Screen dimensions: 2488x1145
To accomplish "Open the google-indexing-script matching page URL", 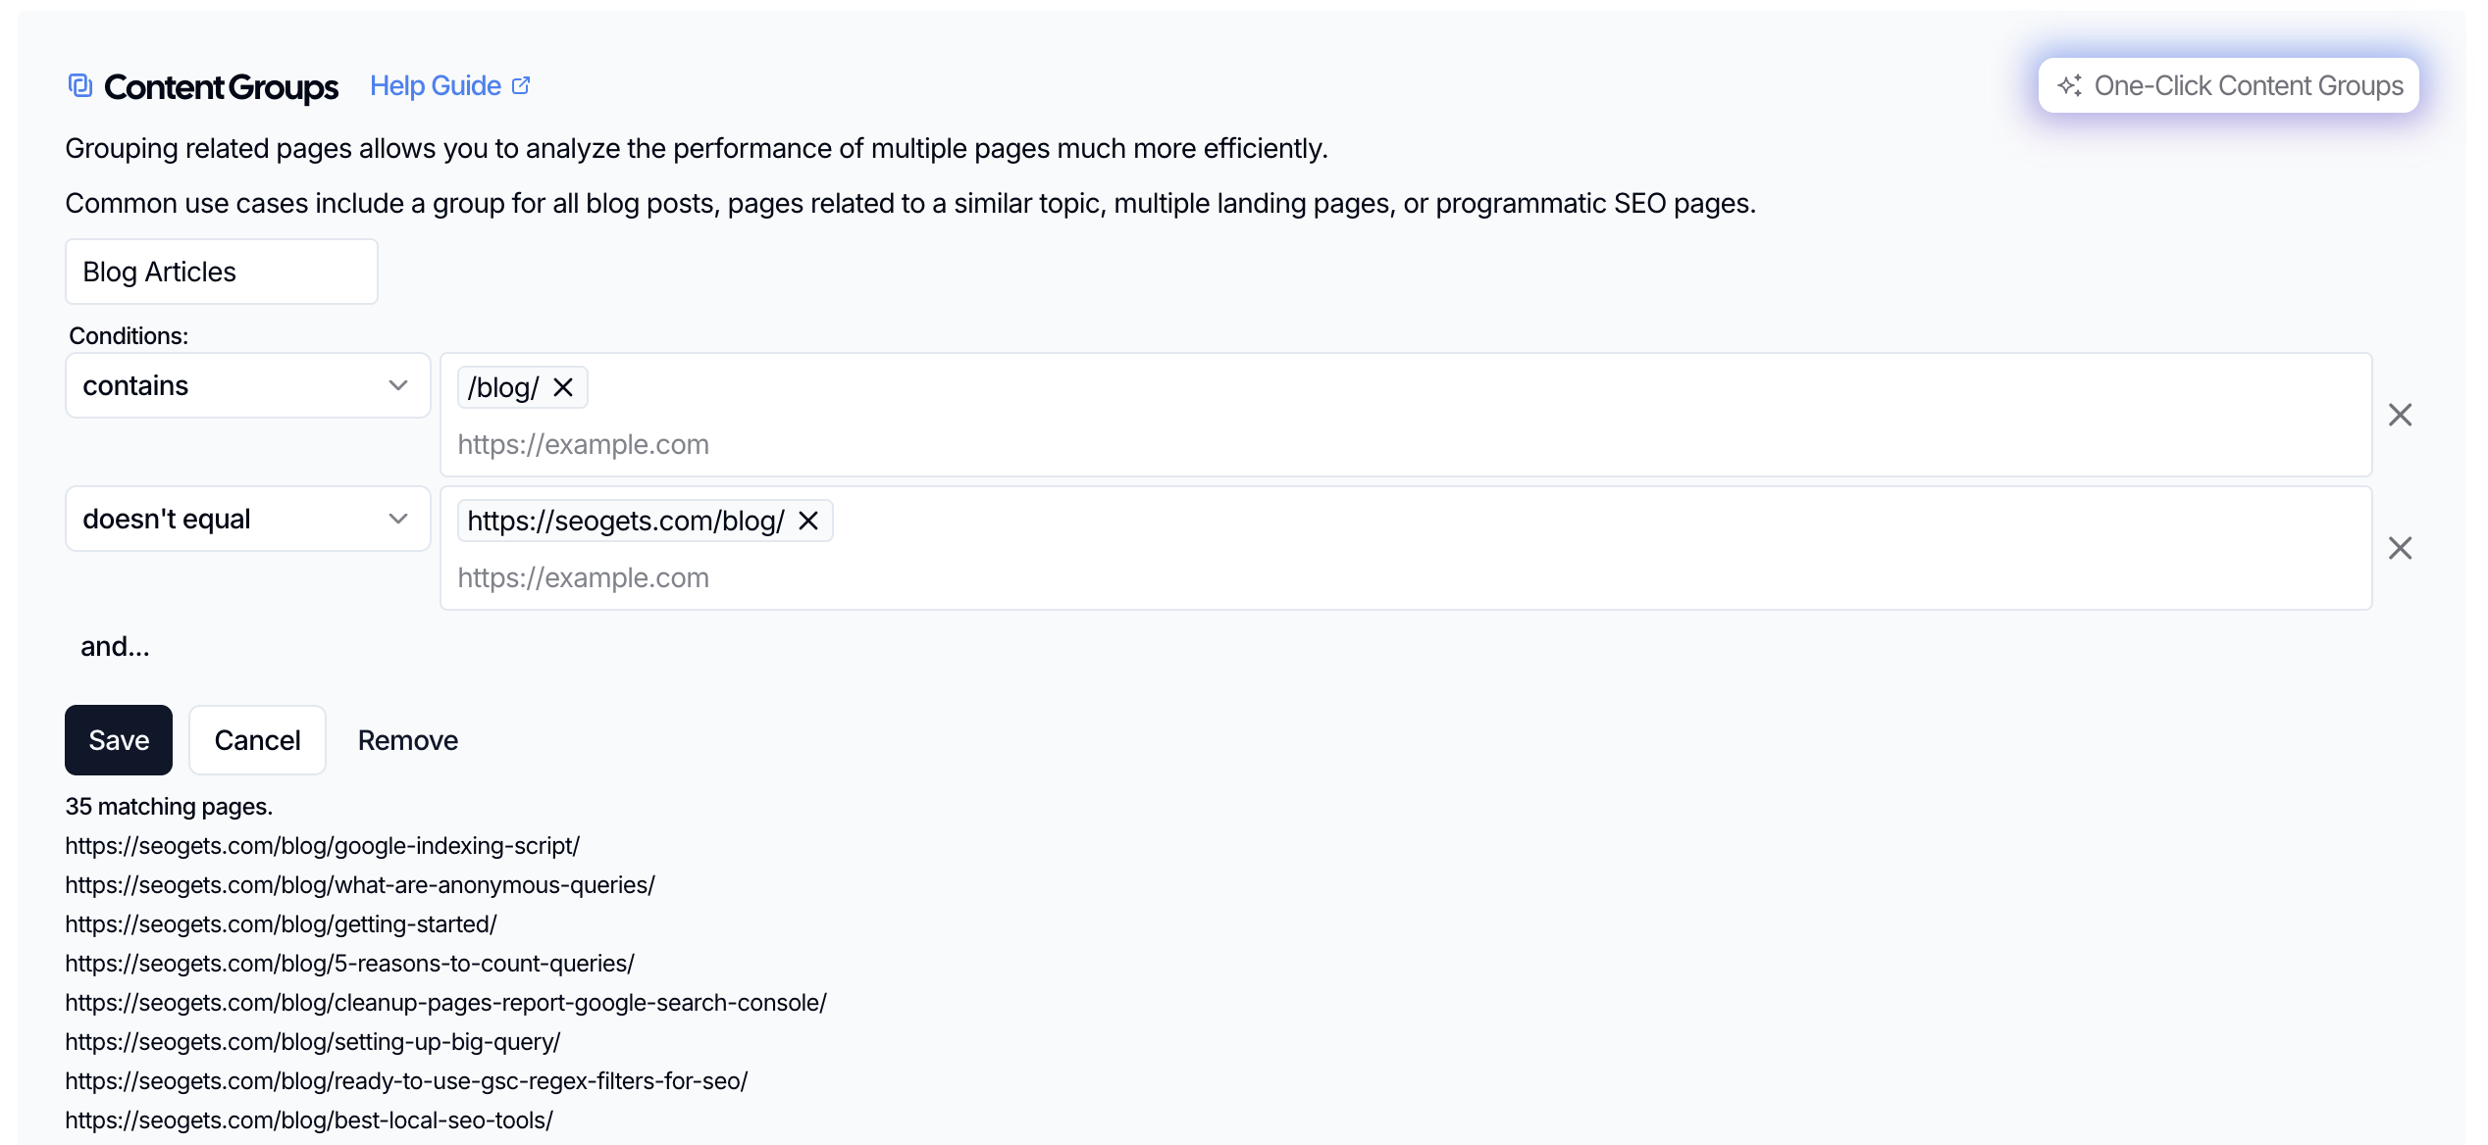I will [x=323, y=846].
